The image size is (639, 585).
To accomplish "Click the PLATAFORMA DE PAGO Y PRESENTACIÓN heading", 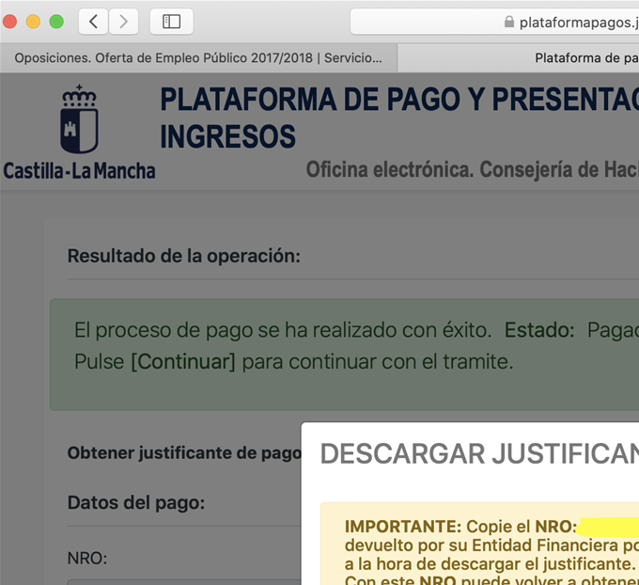I will pyautogui.click(x=399, y=99).
